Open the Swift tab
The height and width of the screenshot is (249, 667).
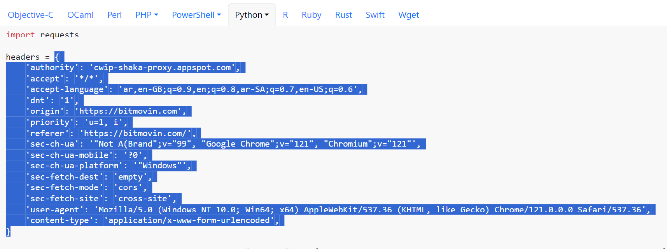click(375, 15)
